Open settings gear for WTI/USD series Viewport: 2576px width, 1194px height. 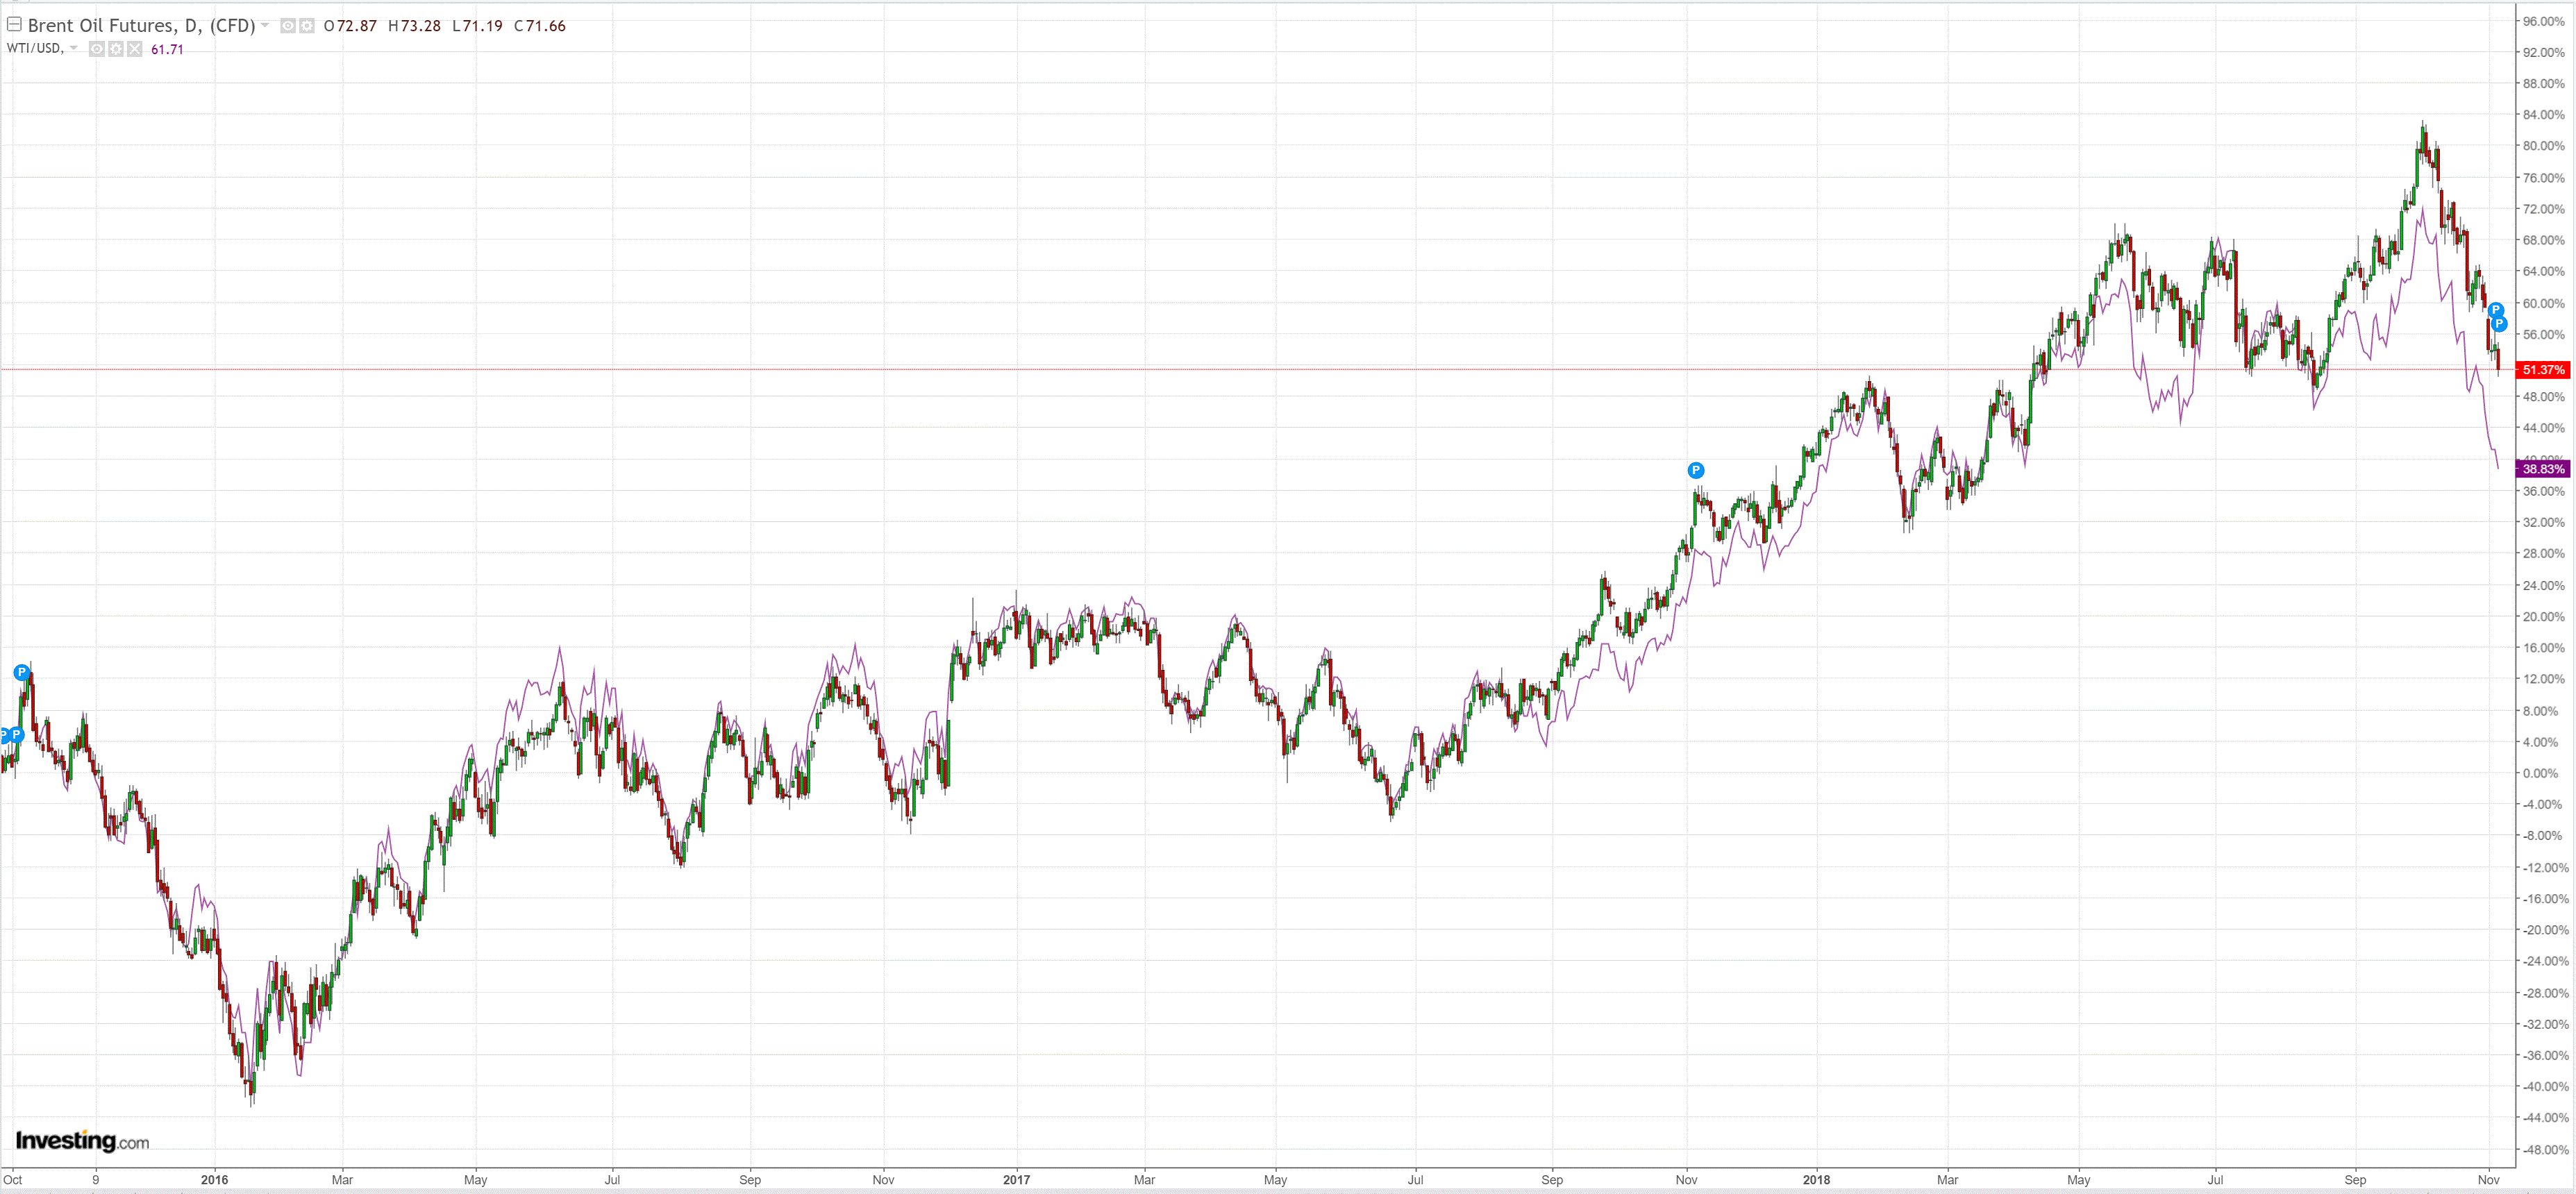coord(116,49)
